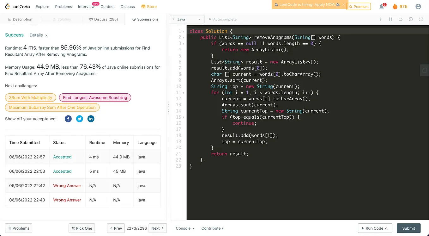Open Maximum Subarray Sum After One Operation
The width and height of the screenshot is (429, 236).
point(52,107)
